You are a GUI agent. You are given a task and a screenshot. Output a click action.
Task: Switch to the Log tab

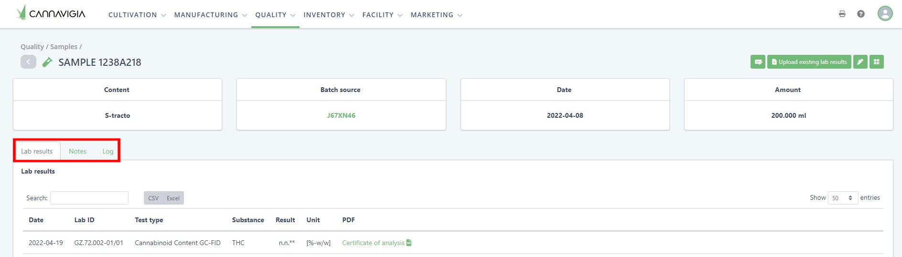coord(108,151)
